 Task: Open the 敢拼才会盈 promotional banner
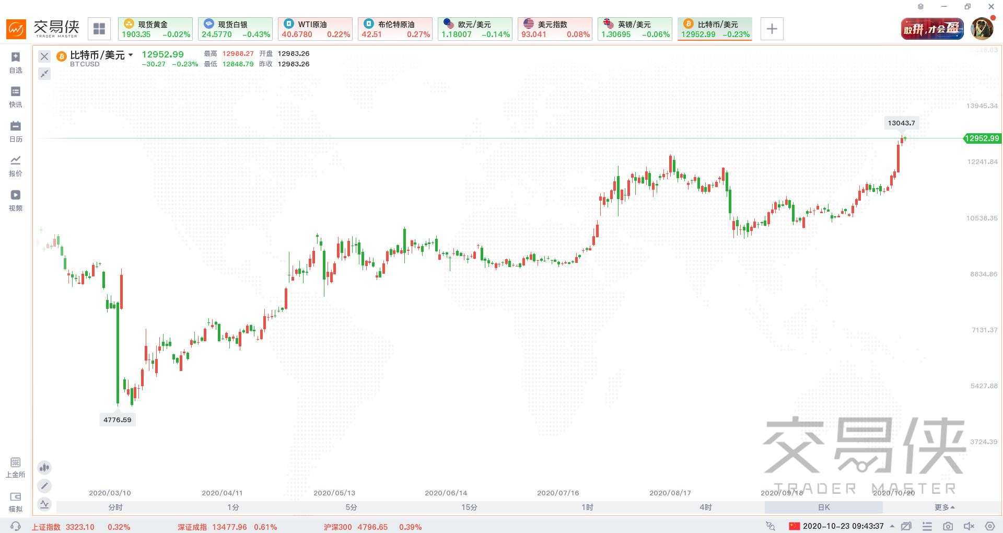[x=932, y=29]
